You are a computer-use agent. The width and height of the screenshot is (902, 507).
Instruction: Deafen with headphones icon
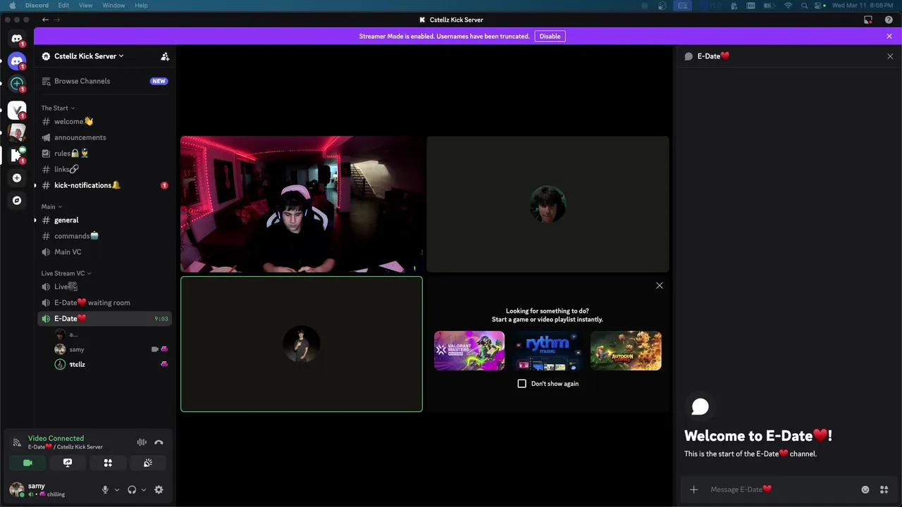coord(132,489)
